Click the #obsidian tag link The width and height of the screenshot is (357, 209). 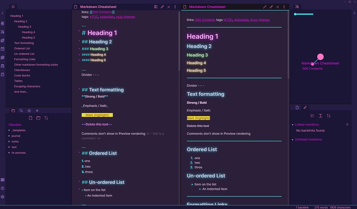(x=242, y=20)
